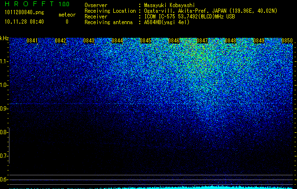The width and height of the screenshot is (297, 189).
Task: Click the Ovserver field label
Action: tap(96, 5)
